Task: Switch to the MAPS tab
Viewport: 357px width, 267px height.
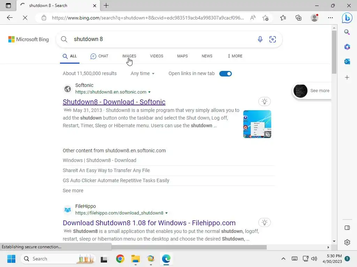Action: pos(182,56)
